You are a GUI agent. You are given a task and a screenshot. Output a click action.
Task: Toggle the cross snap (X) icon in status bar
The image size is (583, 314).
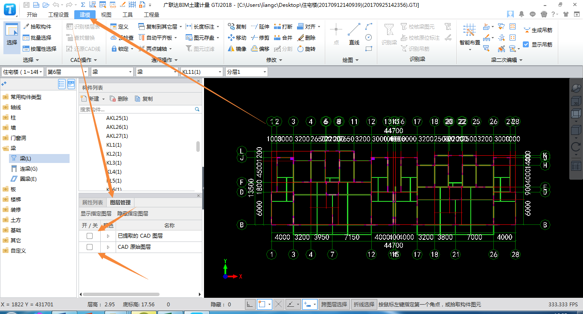(x=278, y=304)
